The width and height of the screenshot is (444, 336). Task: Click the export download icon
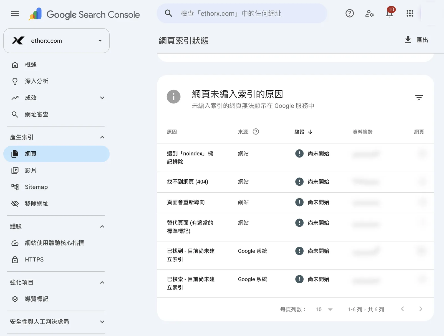(x=408, y=40)
